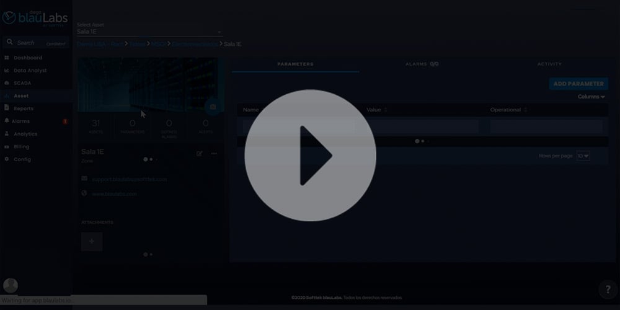
Task: Open the Rows per page dropdown
Action: coord(583,156)
